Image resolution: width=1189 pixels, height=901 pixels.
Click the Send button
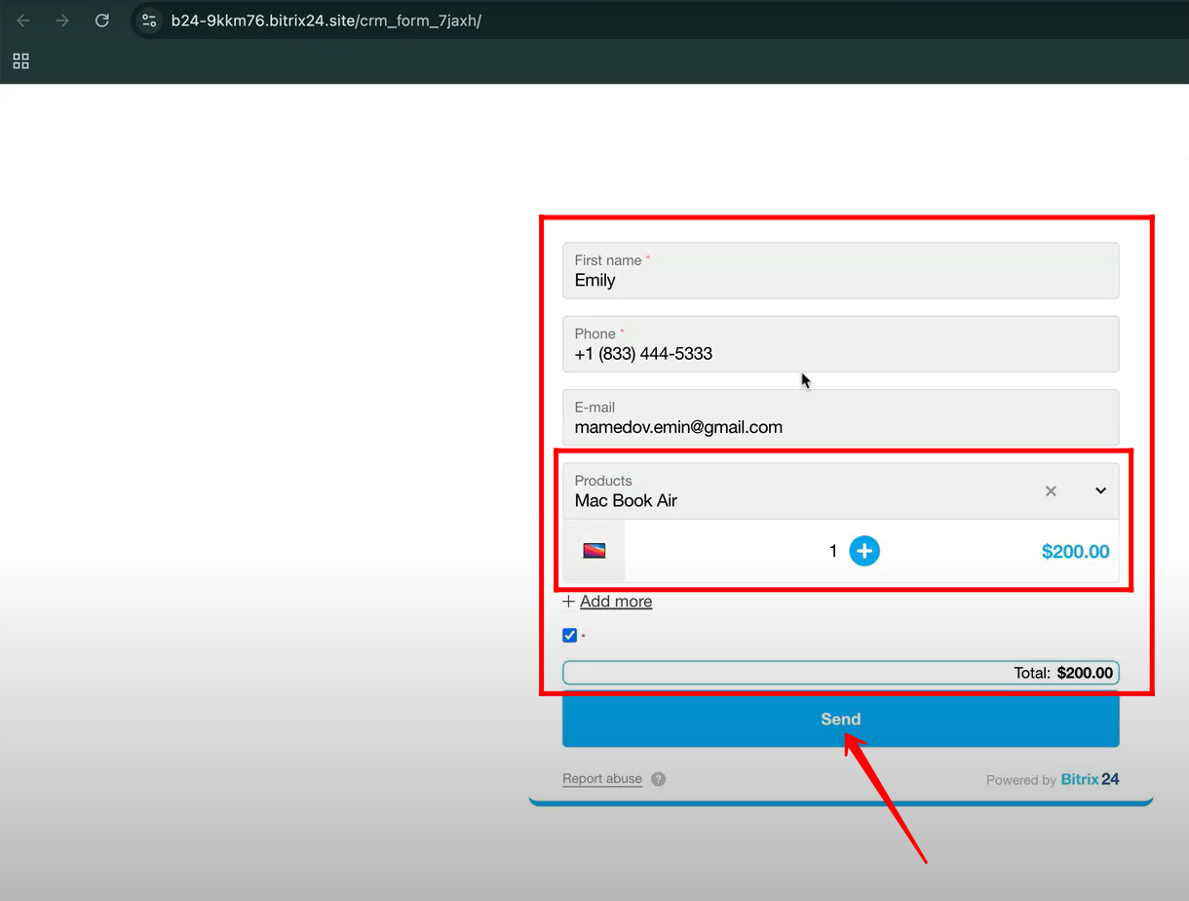click(x=840, y=720)
